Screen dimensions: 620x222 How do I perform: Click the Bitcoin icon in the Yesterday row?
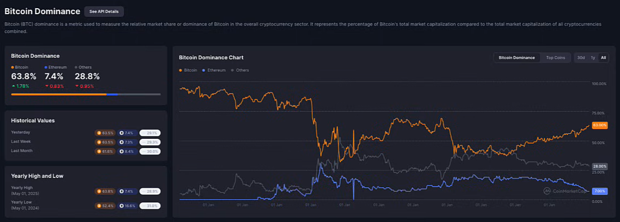[x=99, y=133]
